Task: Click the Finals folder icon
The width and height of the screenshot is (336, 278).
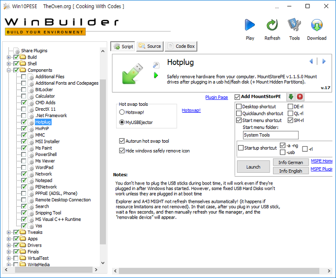Action: point(23,251)
